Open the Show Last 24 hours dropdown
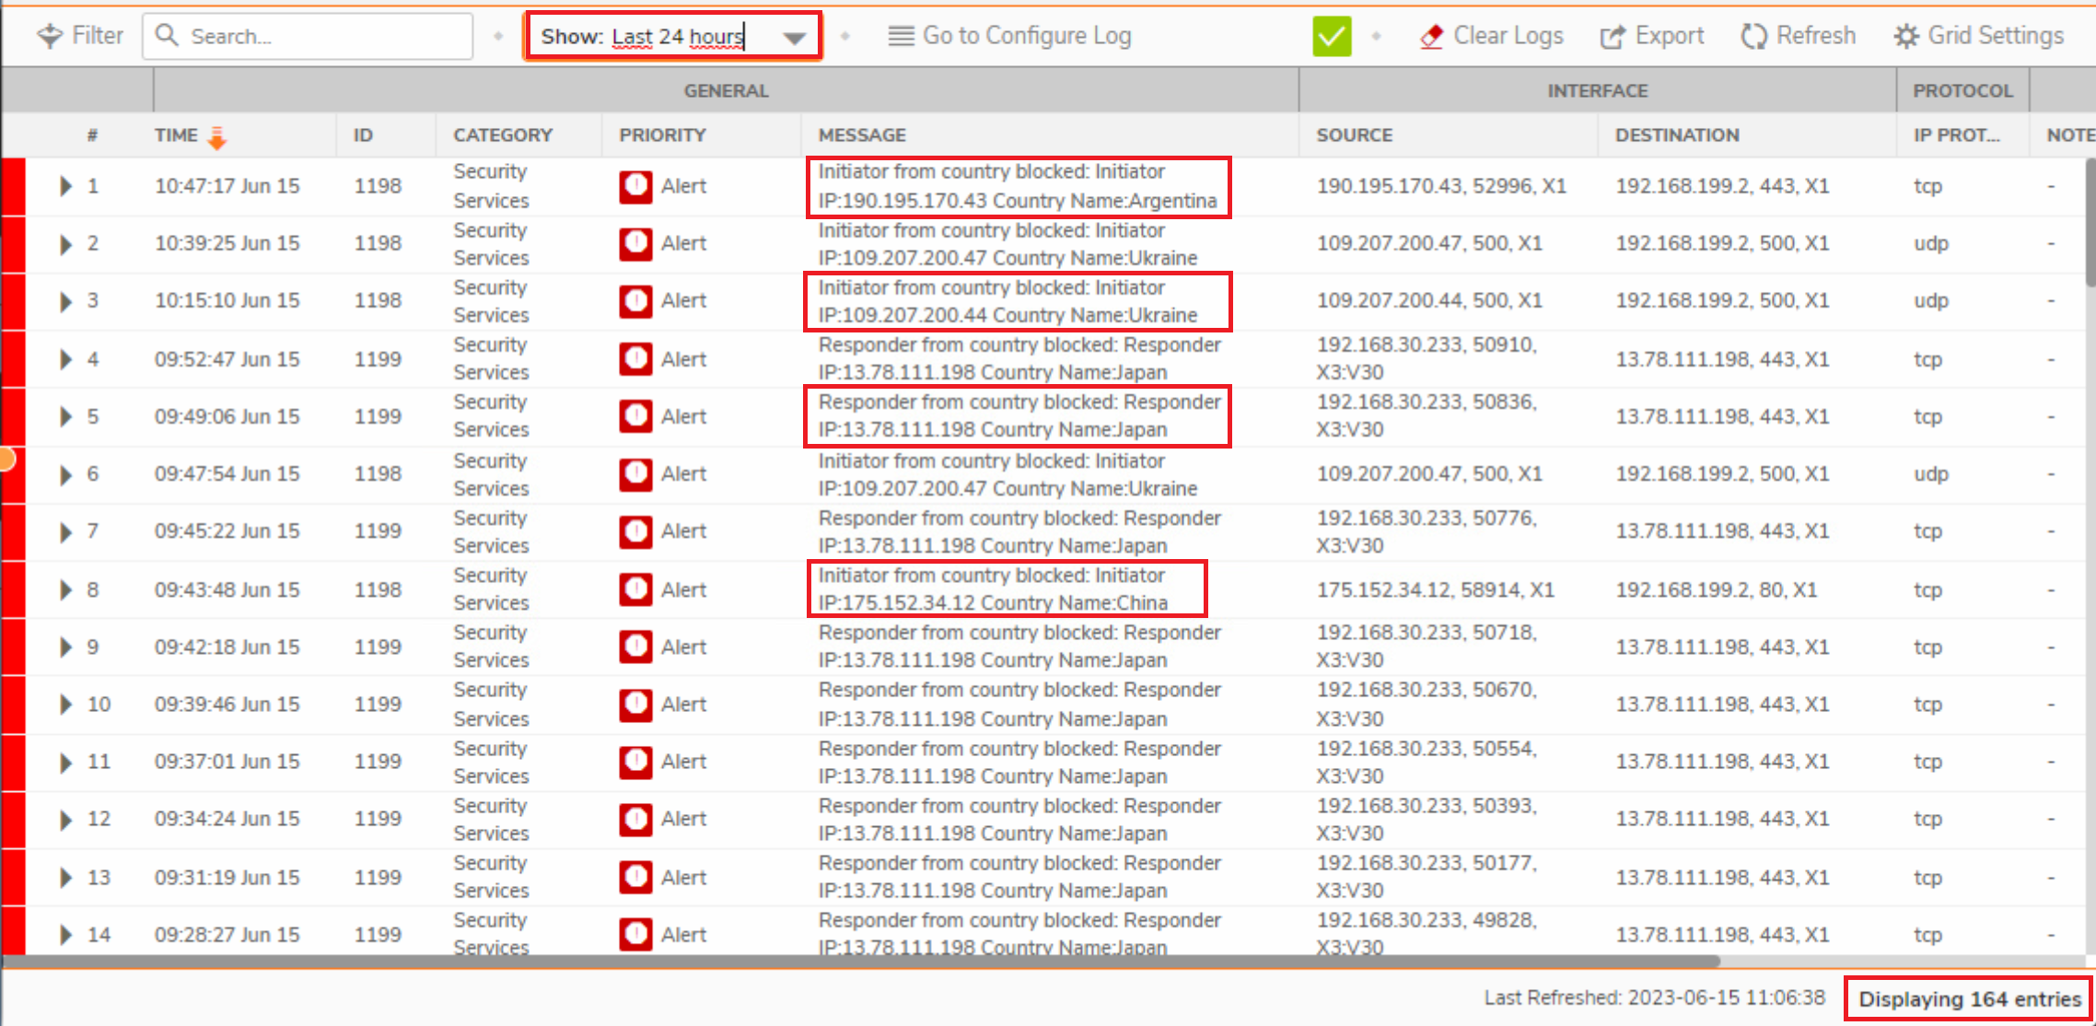The width and height of the screenshot is (2096, 1026). pos(794,38)
